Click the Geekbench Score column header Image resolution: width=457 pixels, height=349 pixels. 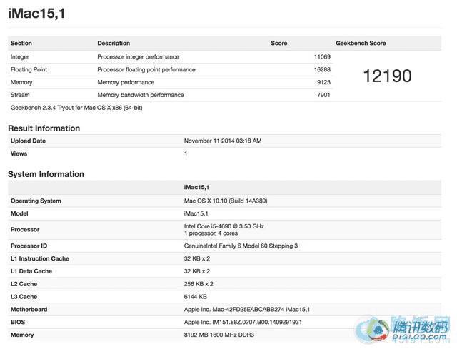pyautogui.click(x=361, y=44)
